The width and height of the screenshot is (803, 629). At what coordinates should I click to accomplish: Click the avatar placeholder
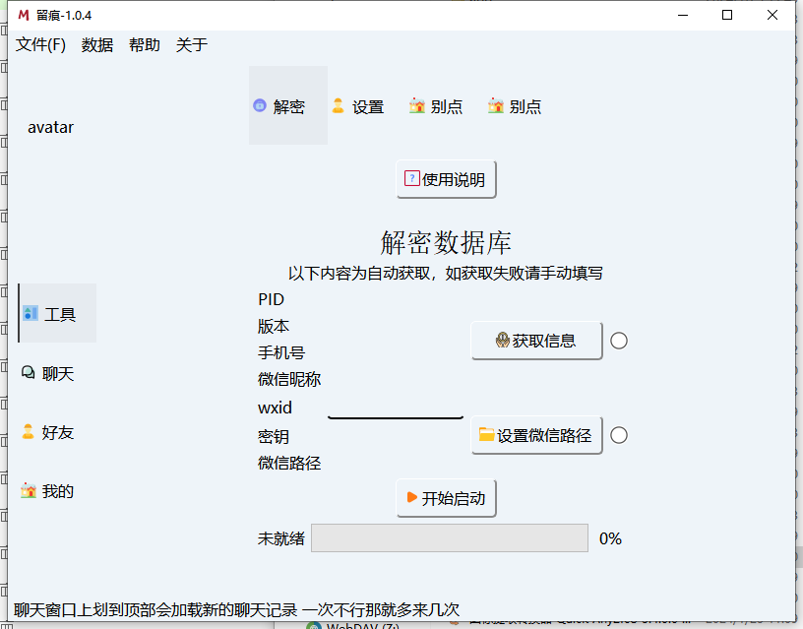50,127
